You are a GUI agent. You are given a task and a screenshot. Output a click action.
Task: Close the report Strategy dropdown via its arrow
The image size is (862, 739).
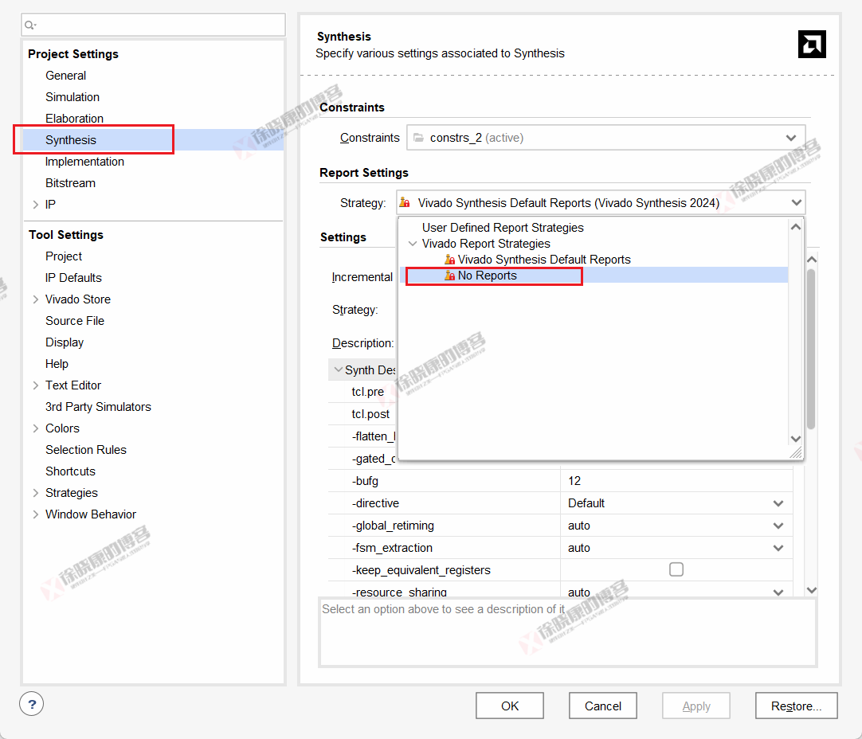coord(797,202)
